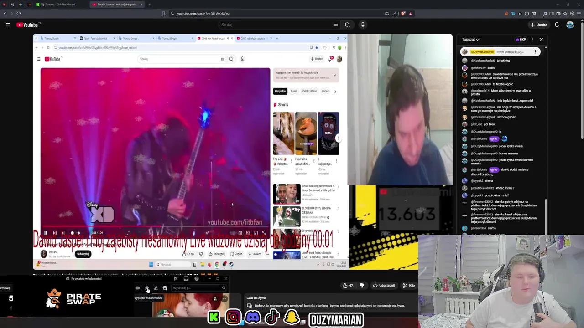The image size is (584, 328).
Task: Add friends to the Discord DM
Action: point(156,288)
